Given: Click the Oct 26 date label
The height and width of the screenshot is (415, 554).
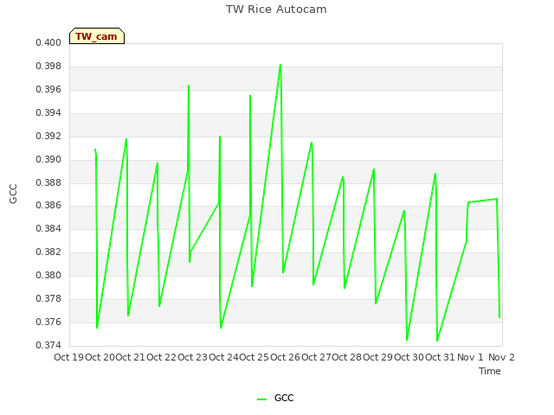Looking at the screenshot, I should [x=286, y=357].
